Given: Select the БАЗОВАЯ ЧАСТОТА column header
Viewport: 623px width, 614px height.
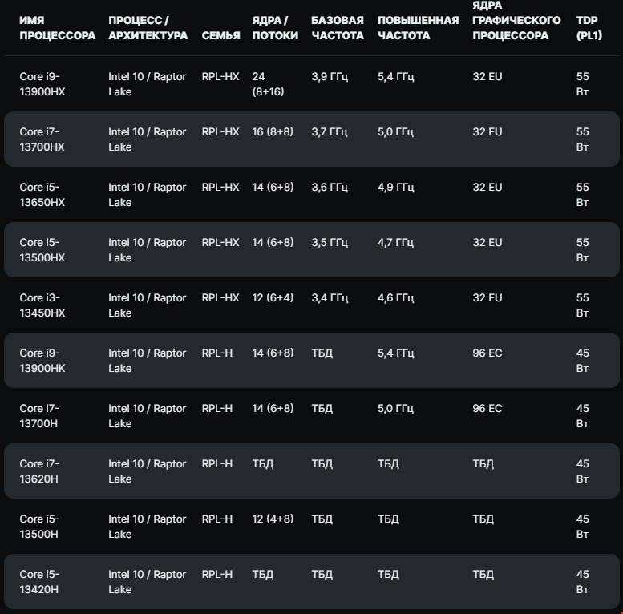Looking at the screenshot, I should pos(337,27).
